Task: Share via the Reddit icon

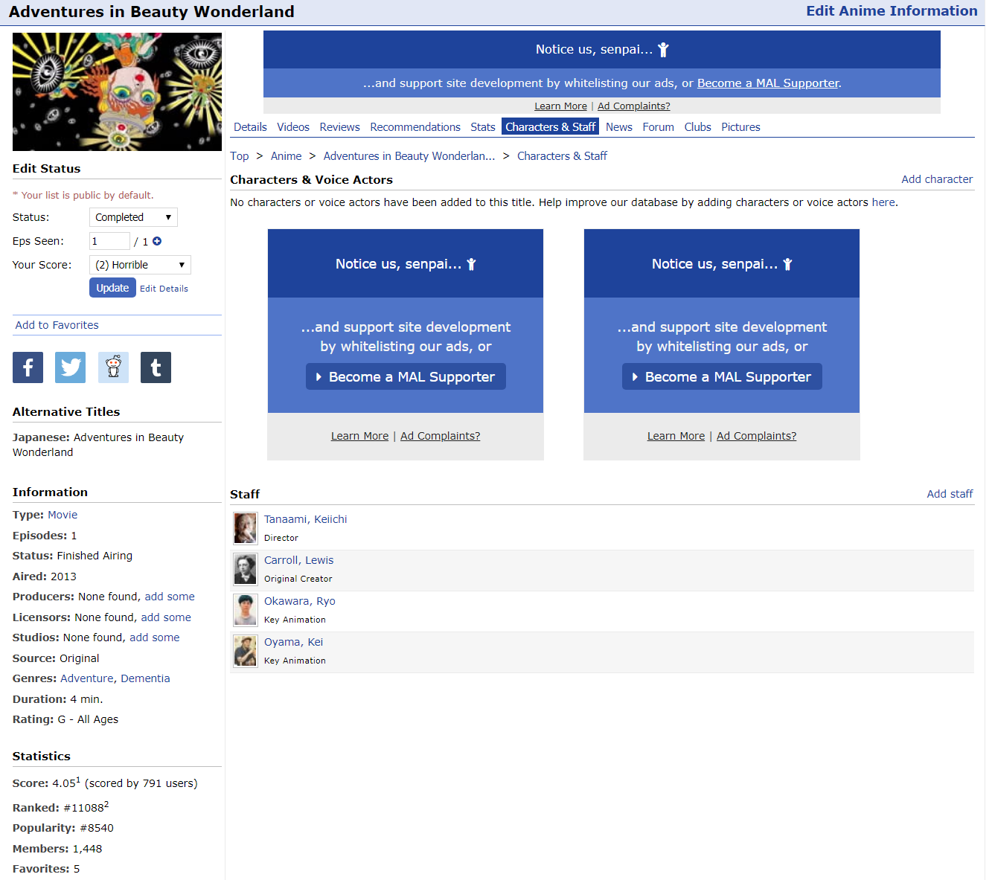Action: 113,367
